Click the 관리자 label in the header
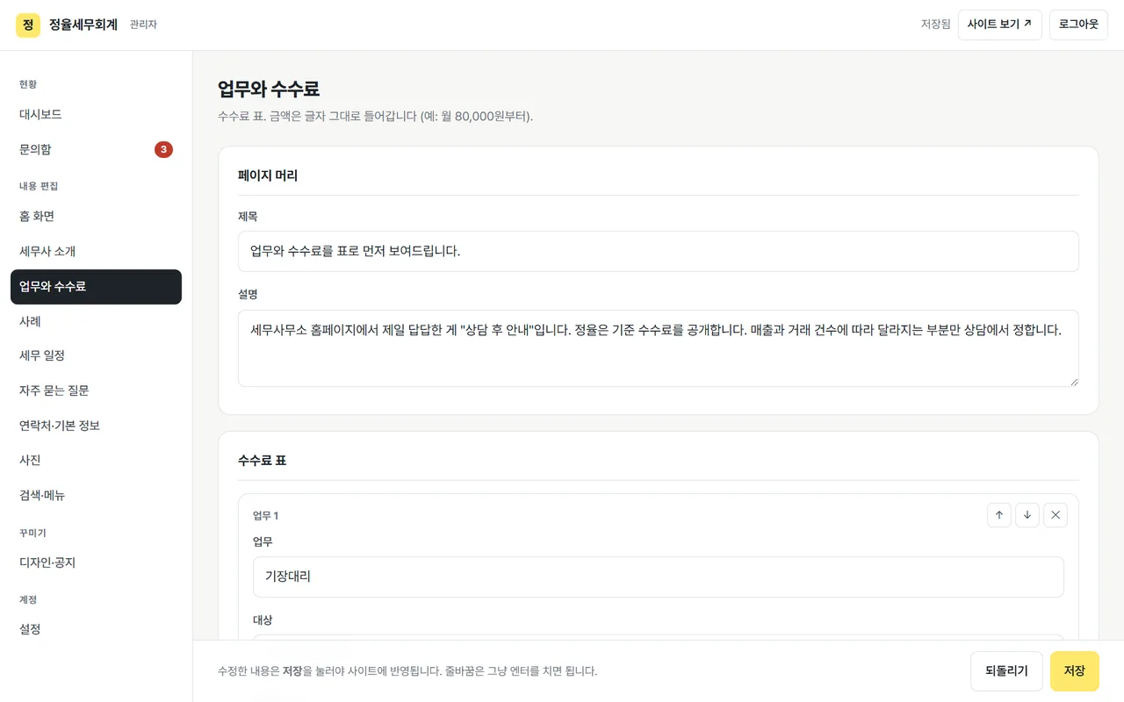This screenshot has width=1124, height=702. [143, 25]
